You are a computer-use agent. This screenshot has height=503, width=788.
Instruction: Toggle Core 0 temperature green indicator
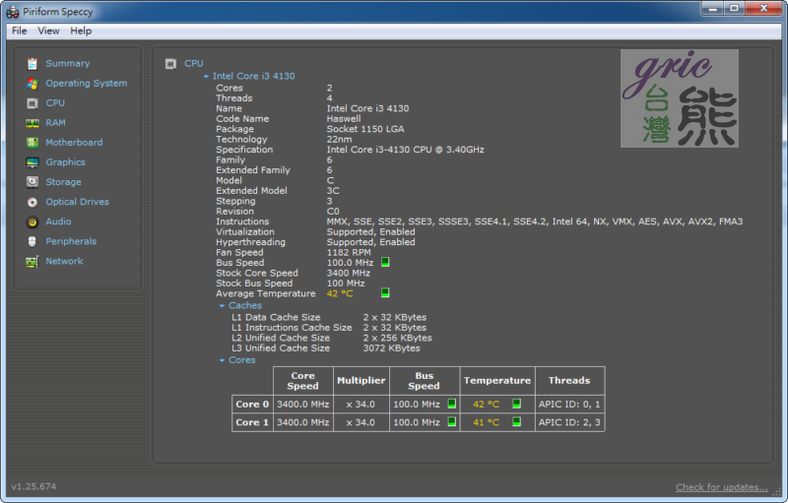[x=515, y=404]
